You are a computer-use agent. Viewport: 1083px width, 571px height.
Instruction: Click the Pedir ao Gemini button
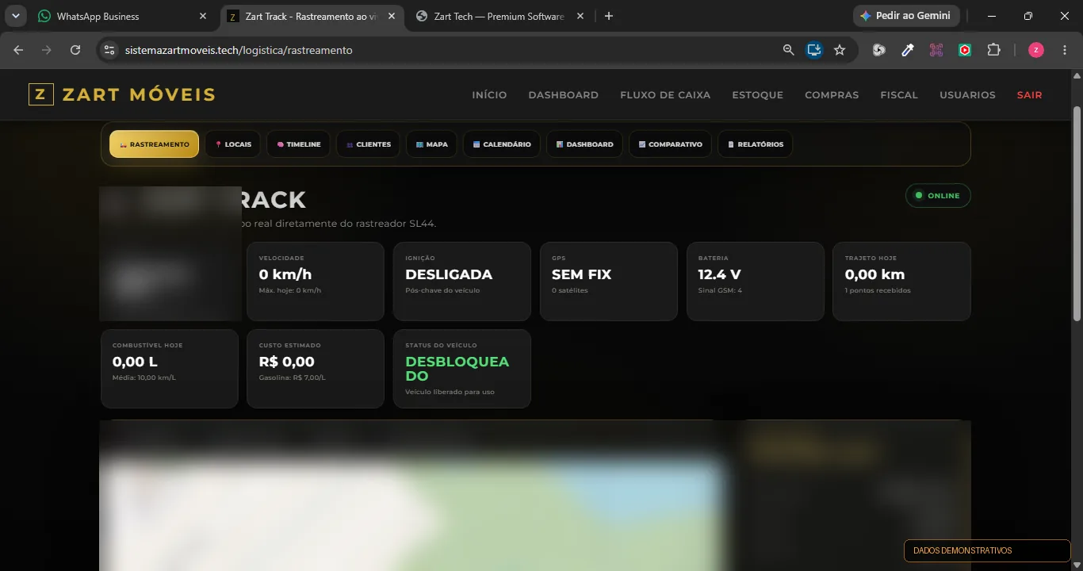907,16
